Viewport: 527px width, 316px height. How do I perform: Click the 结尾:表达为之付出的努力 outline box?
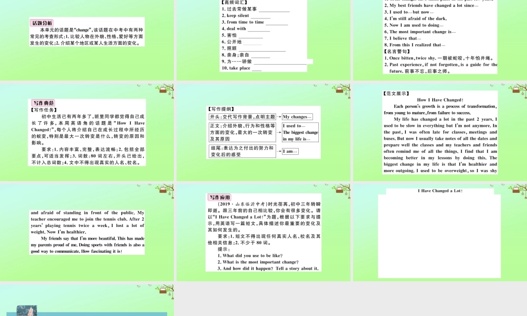pyautogui.click(x=242, y=151)
